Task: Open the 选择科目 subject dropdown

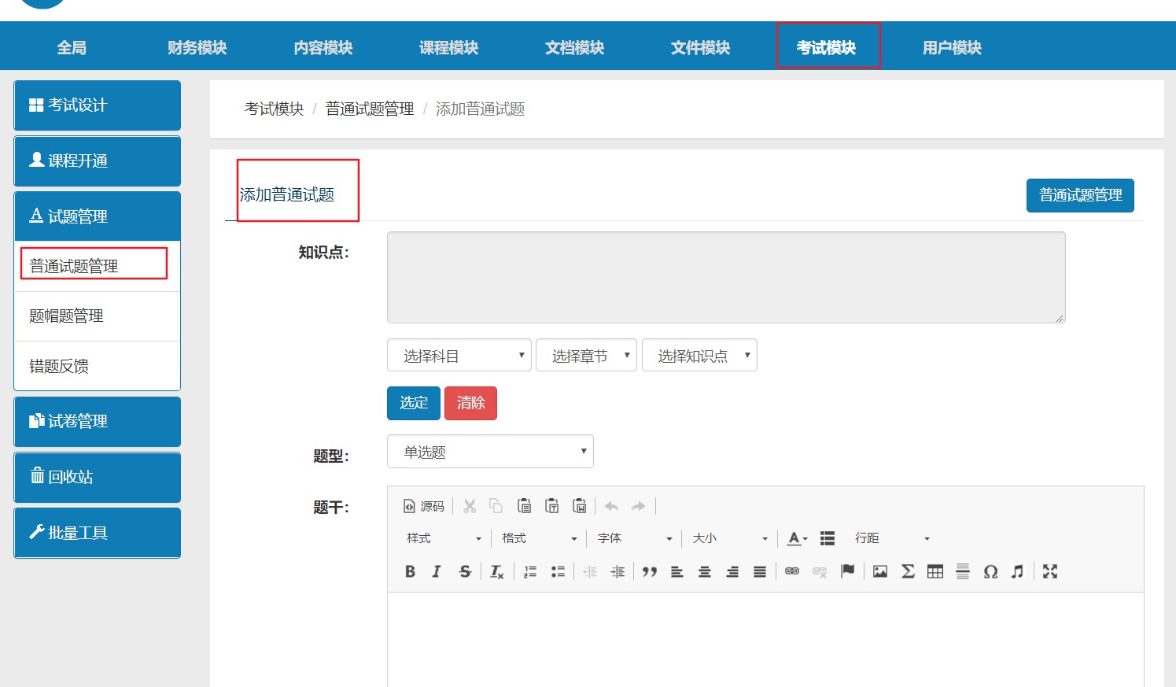Action: pyautogui.click(x=459, y=356)
